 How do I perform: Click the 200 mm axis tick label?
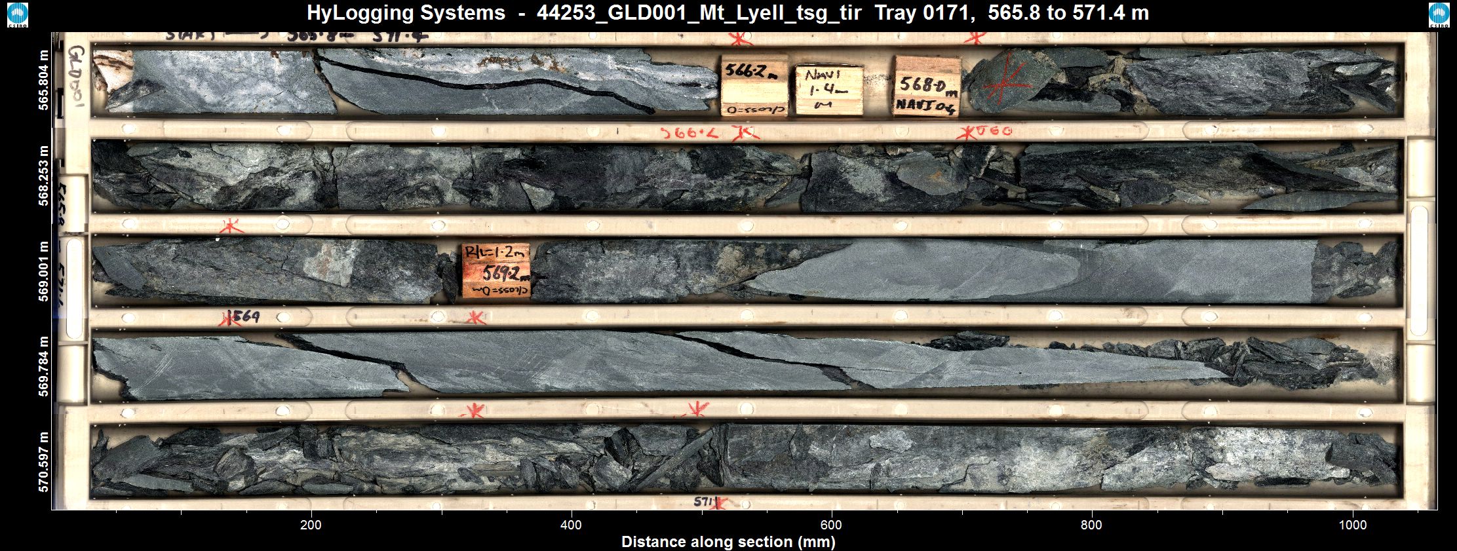311,525
